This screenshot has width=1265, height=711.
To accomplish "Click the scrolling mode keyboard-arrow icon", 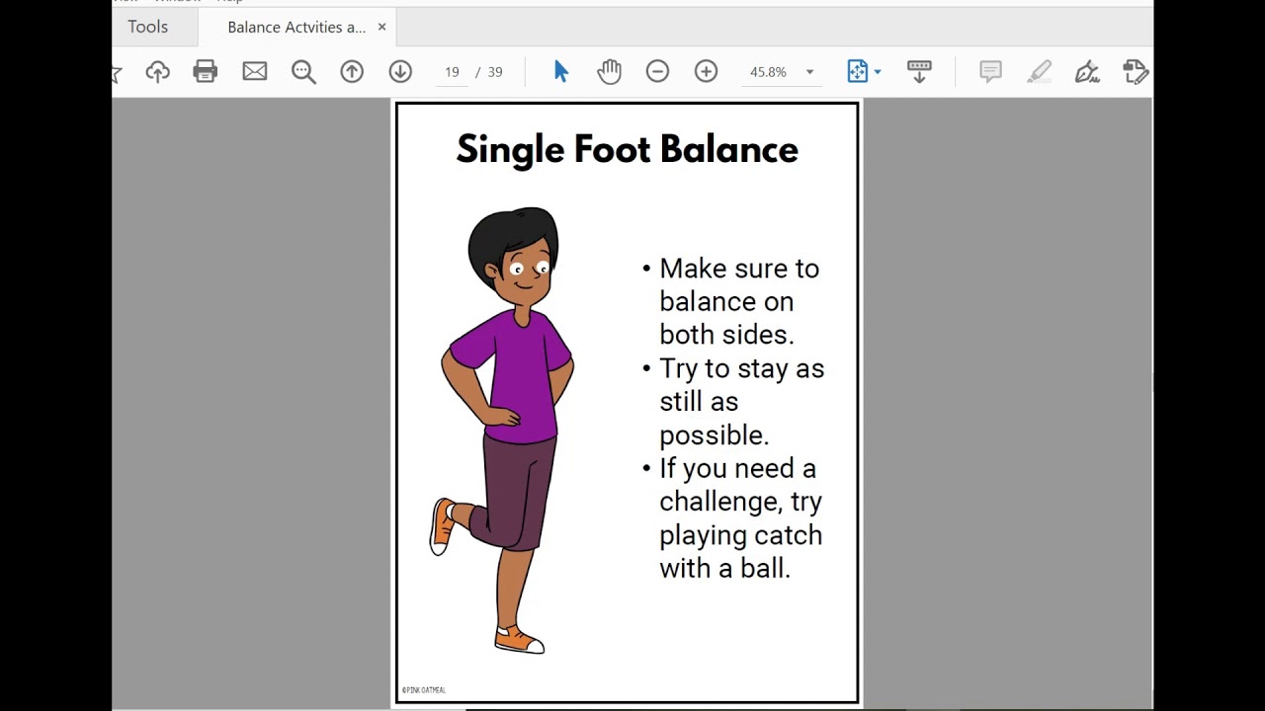I will (x=919, y=72).
